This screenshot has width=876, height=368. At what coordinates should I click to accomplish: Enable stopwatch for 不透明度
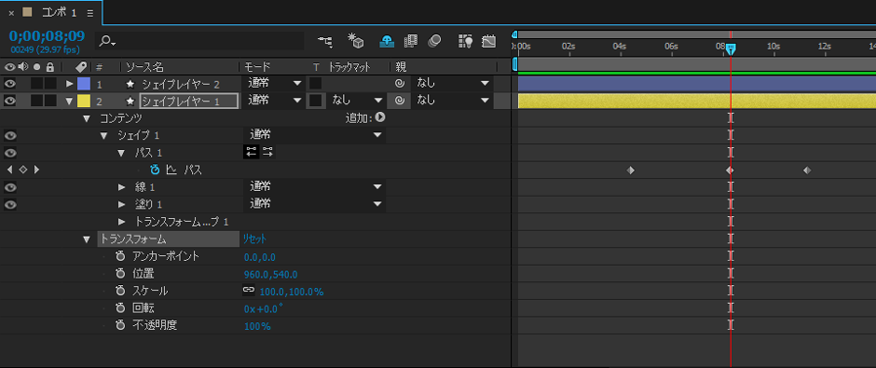[x=120, y=325]
